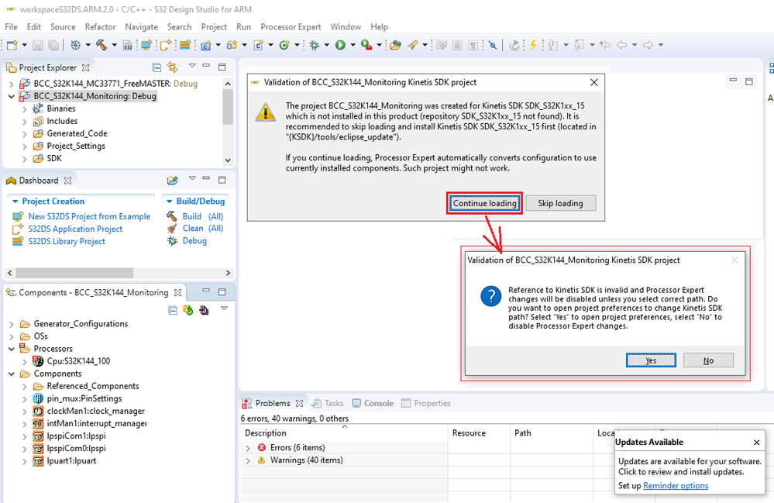The image size is (774, 503).
Task: Click Yes in the validation dialog
Action: tap(651, 360)
